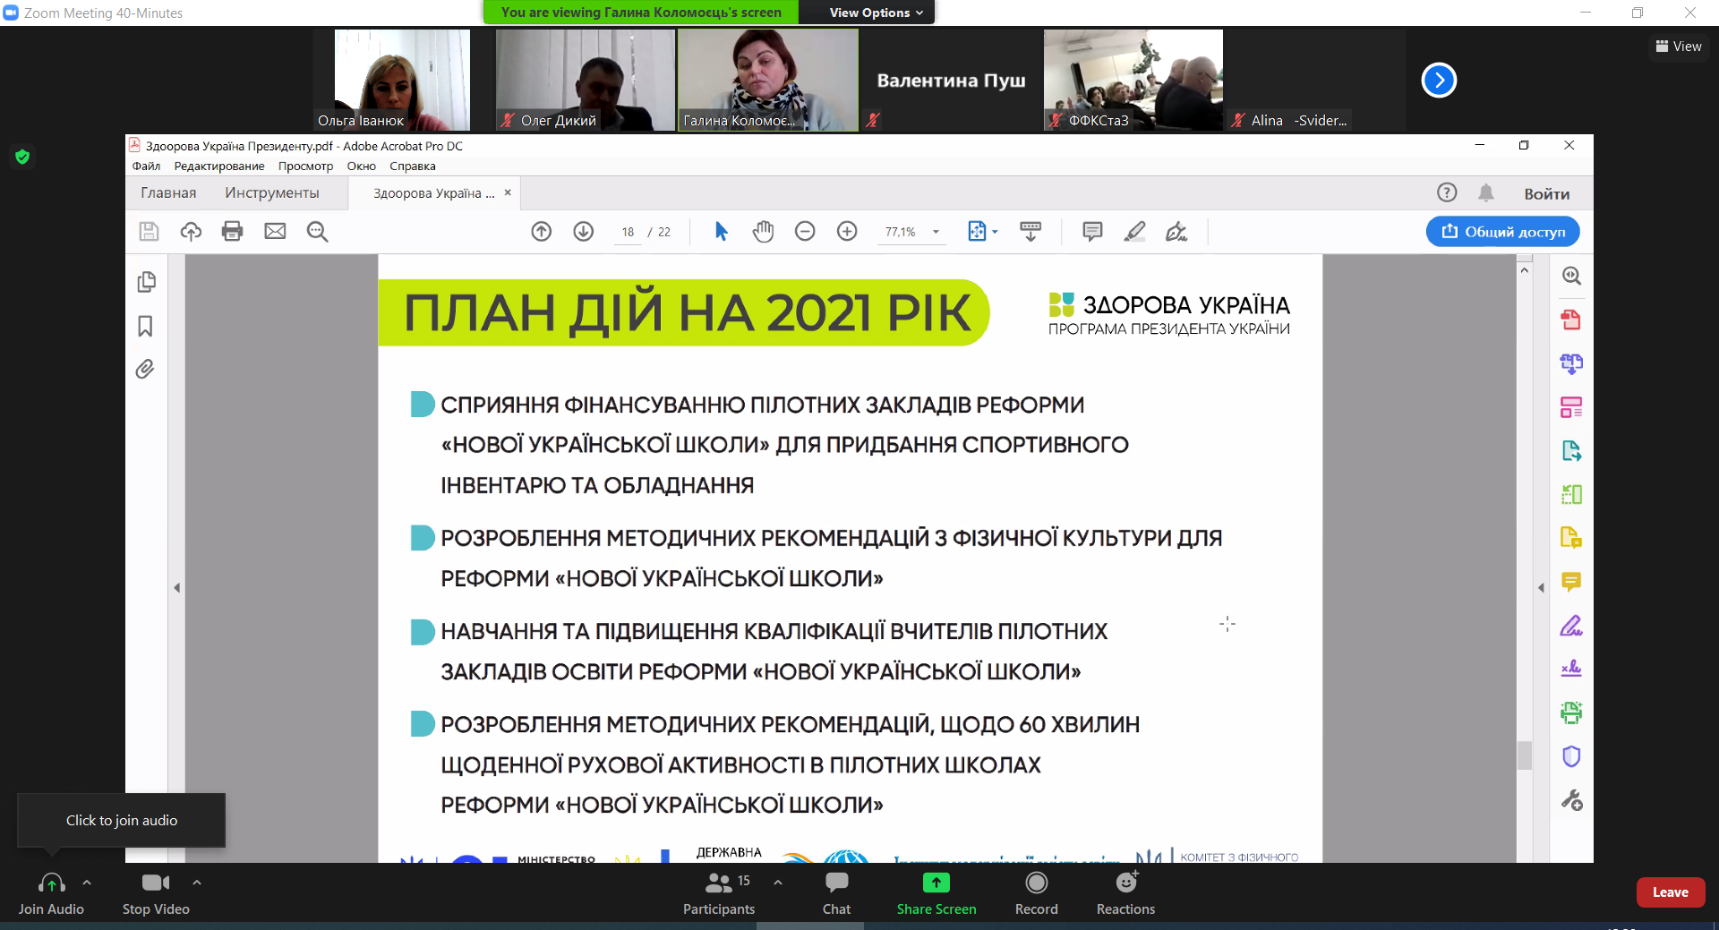Click Join Audio in Zoom controls
This screenshot has width=1719, height=930.
pyautogui.click(x=51, y=892)
